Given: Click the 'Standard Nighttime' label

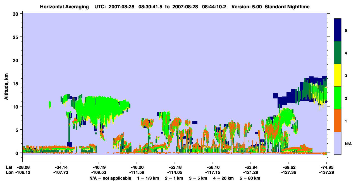Looking at the screenshot, I should pos(287,6).
